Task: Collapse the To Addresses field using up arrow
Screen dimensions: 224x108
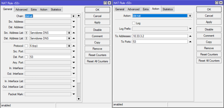Action: click(190, 36)
